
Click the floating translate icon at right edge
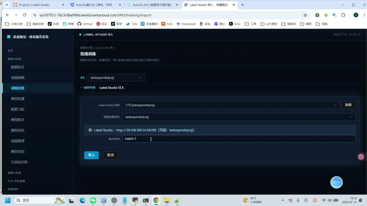coord(361,157)
